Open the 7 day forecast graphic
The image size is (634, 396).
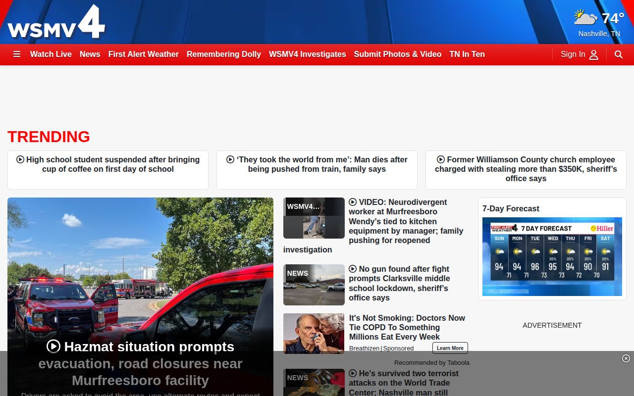tap(552, 256)
